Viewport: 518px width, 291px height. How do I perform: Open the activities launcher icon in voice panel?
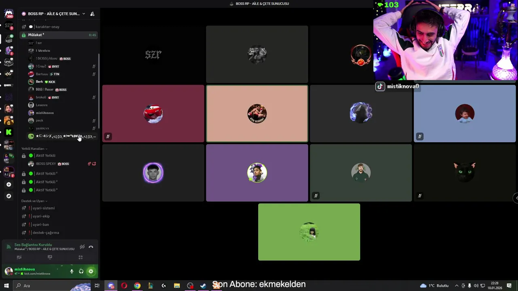pos(81,257)
